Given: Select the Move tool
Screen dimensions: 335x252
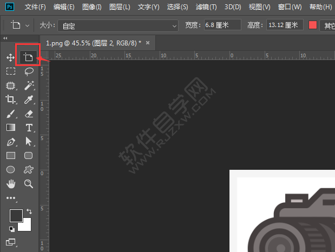Looking at the screenshot, I should (x=10, y=57).
